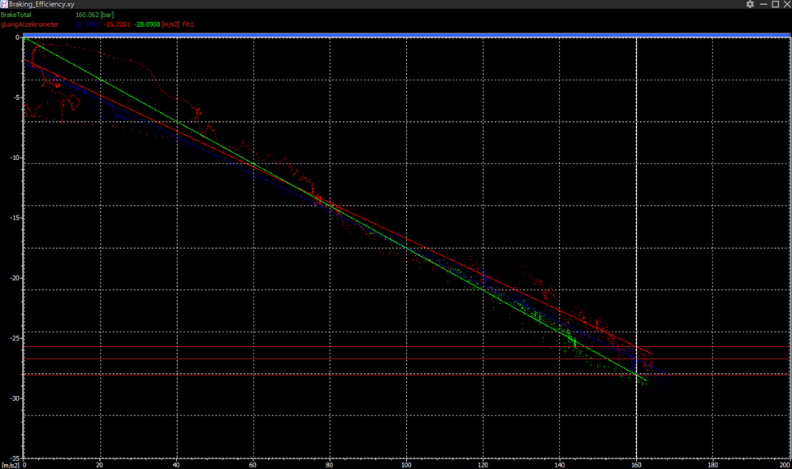Select the gLongAccelerometer channel label
This screenshot has width=792, height=469.
pyautogui.click(x=29, y=24)
